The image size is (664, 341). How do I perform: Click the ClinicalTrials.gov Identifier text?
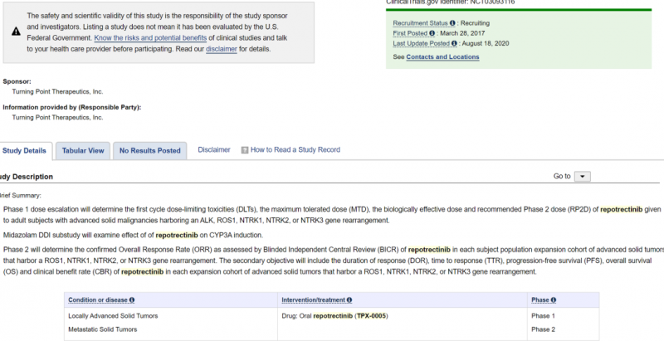click(451, 2)
